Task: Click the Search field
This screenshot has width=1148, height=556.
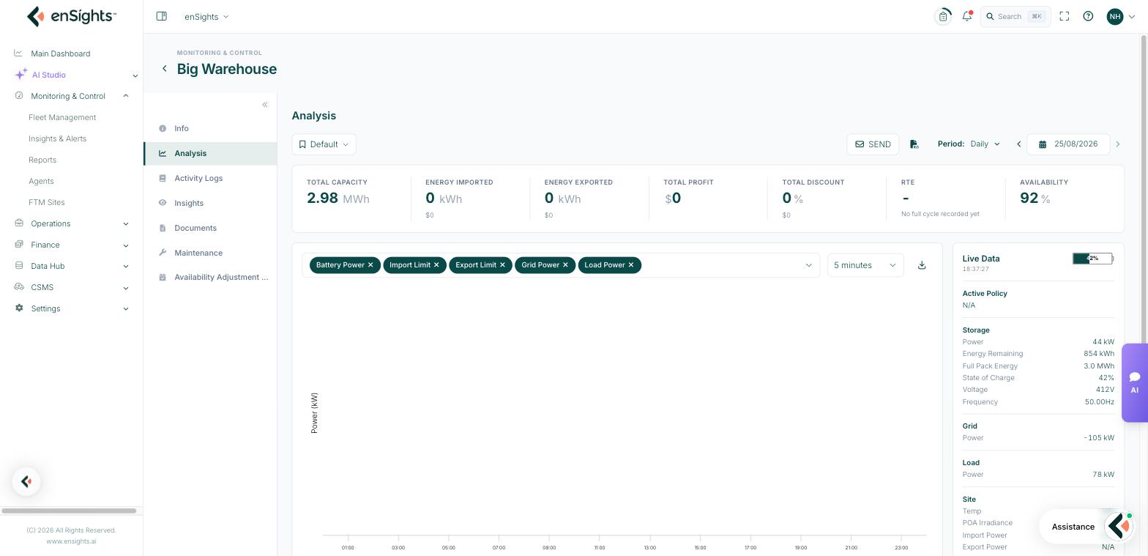Action: 1015,16
